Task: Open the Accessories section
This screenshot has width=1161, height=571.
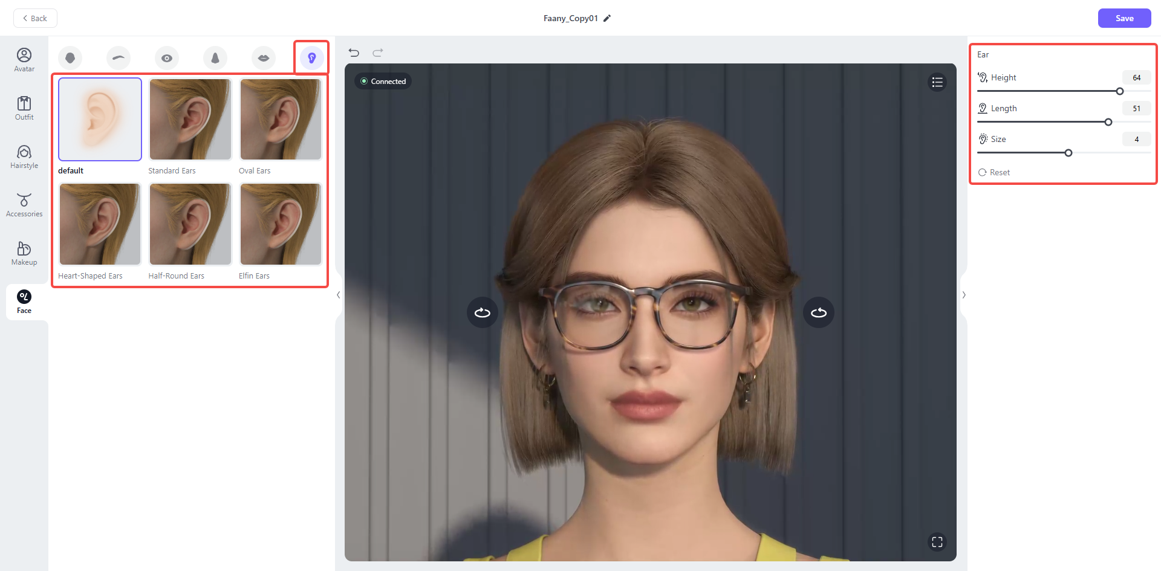Action: click(24, 205)
